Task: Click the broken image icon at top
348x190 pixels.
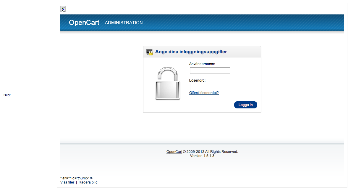Action: 63,9
